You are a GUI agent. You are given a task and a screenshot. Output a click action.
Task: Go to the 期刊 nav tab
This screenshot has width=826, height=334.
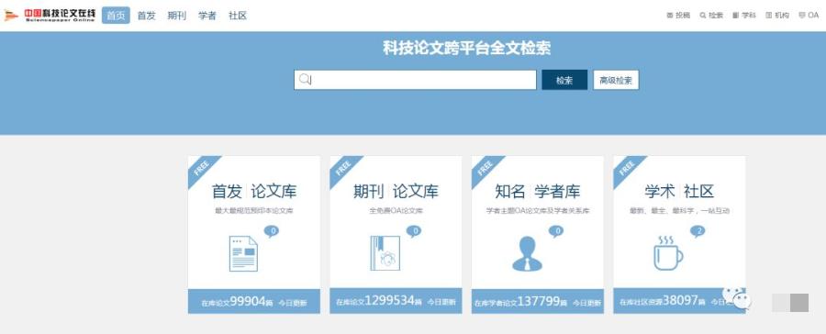click(x=177, y=16)
